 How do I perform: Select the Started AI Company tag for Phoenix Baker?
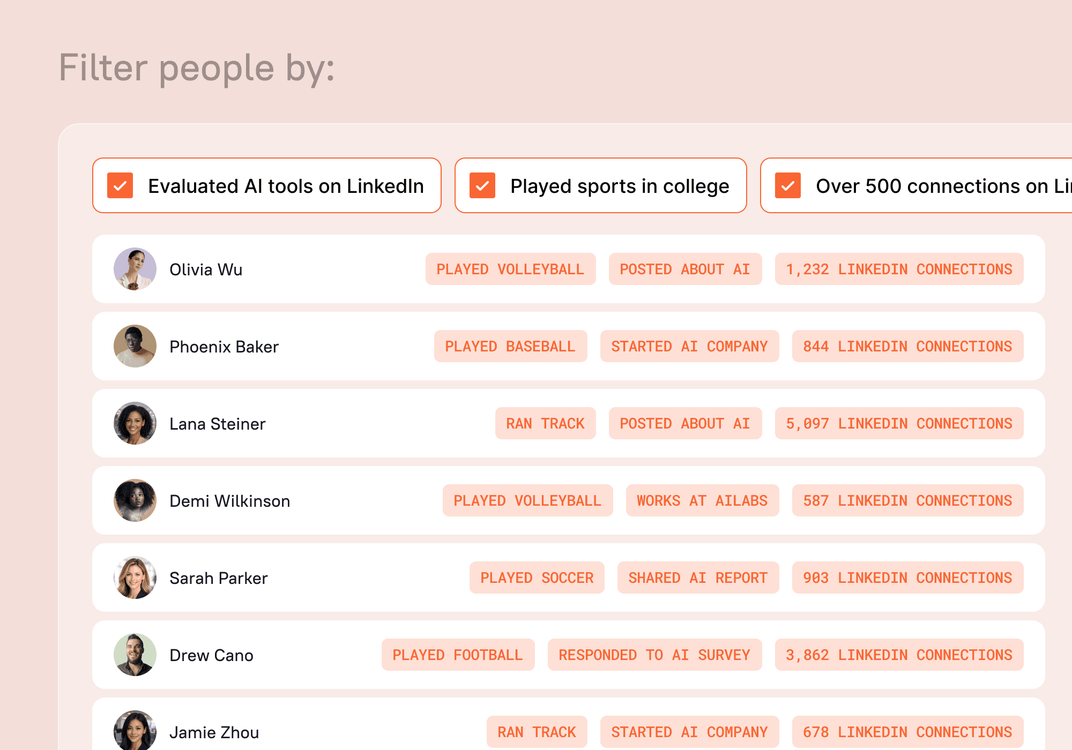coord(689,346)
